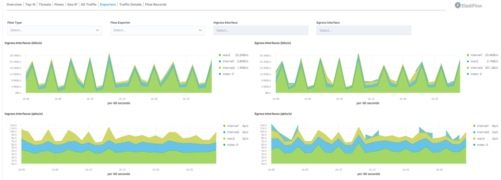Go to the Flows tab
The image size is (501, 180).
(59, 5)
